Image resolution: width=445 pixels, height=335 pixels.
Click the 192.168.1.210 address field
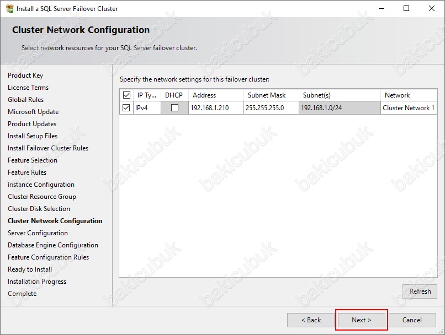(x=216, y=107)
